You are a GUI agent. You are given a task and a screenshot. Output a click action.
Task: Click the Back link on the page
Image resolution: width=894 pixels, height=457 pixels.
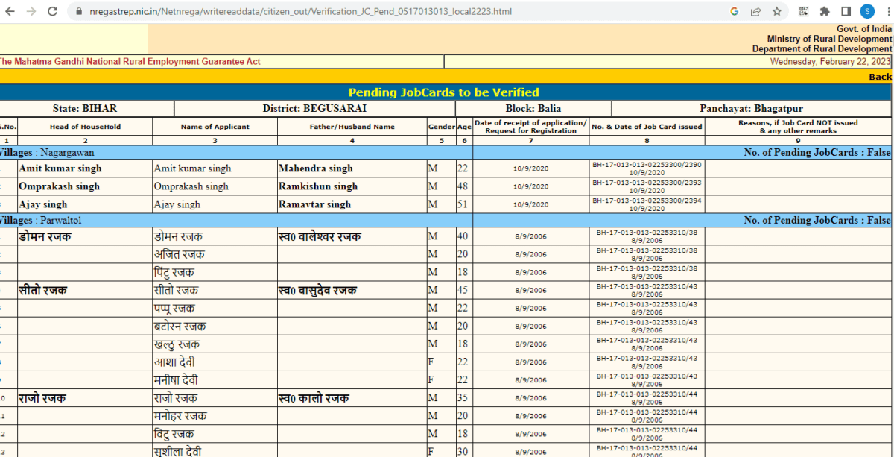pos(880,76)
